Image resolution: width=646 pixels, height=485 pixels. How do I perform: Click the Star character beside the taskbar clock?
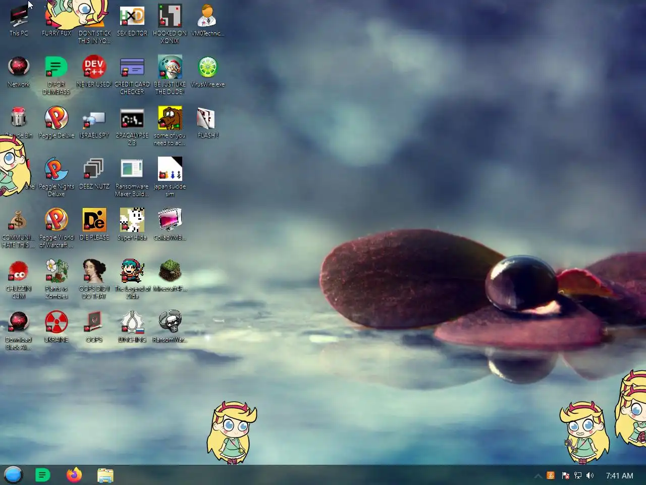(584, 433)
